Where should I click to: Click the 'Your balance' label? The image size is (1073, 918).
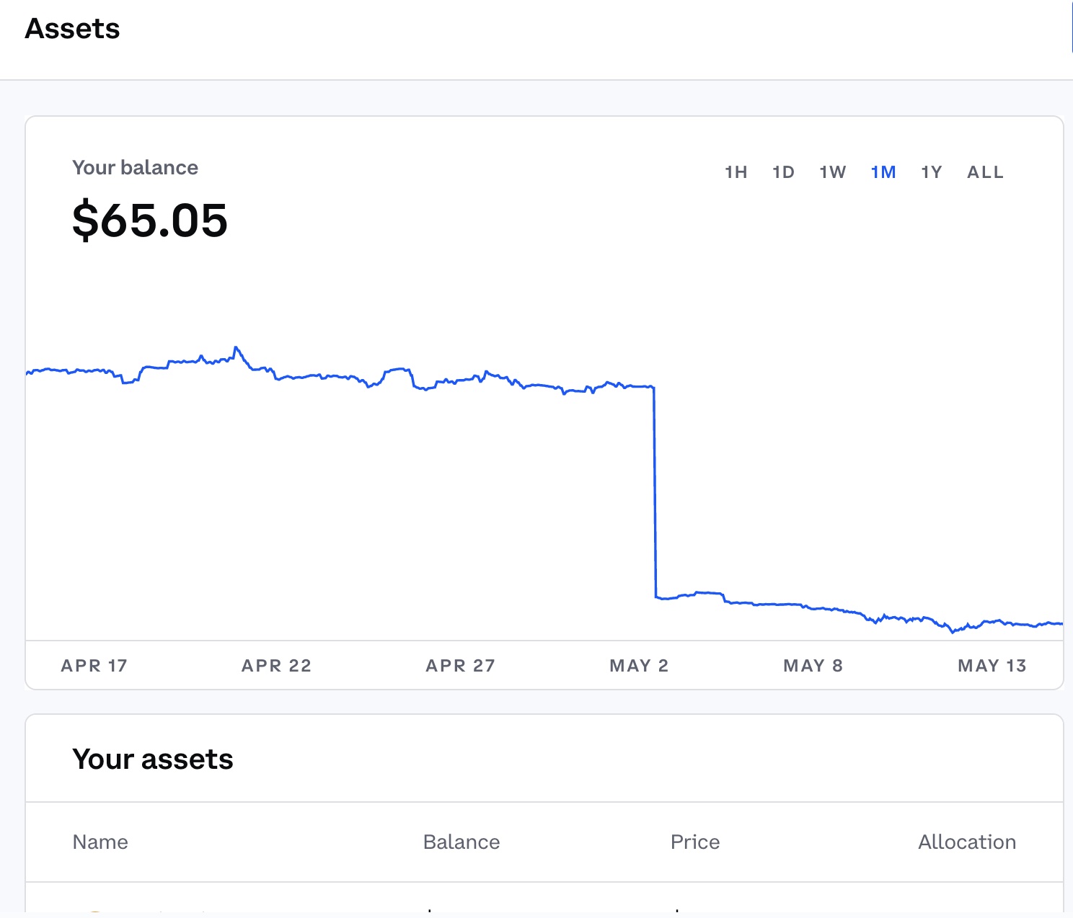[135, 168]
